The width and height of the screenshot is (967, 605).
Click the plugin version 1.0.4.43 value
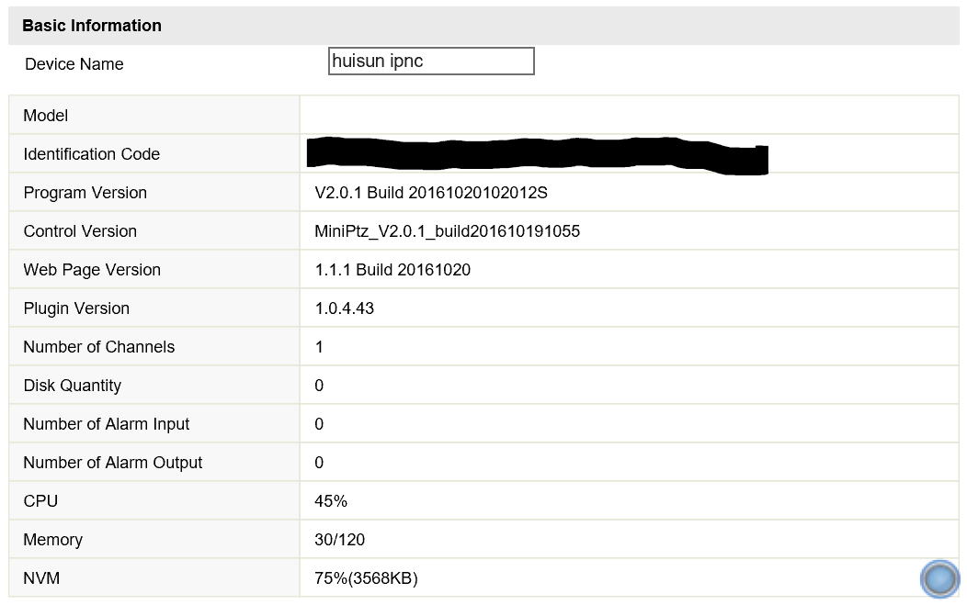click(345, 308)
